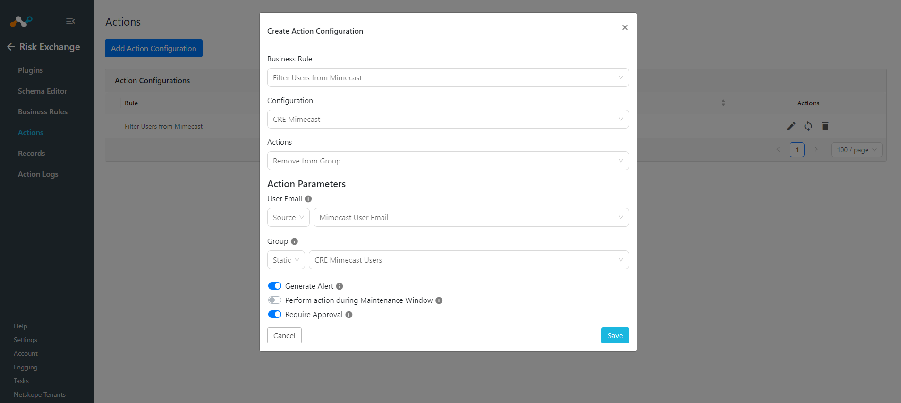Expand the Configuration CRE Mimecast dropdown
Viewport: 901px width, 403px height.
pos(448,119)
